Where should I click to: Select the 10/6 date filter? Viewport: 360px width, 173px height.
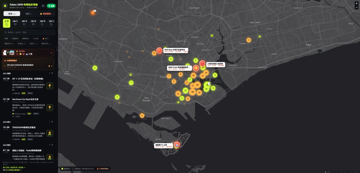[x=51, y=23]
